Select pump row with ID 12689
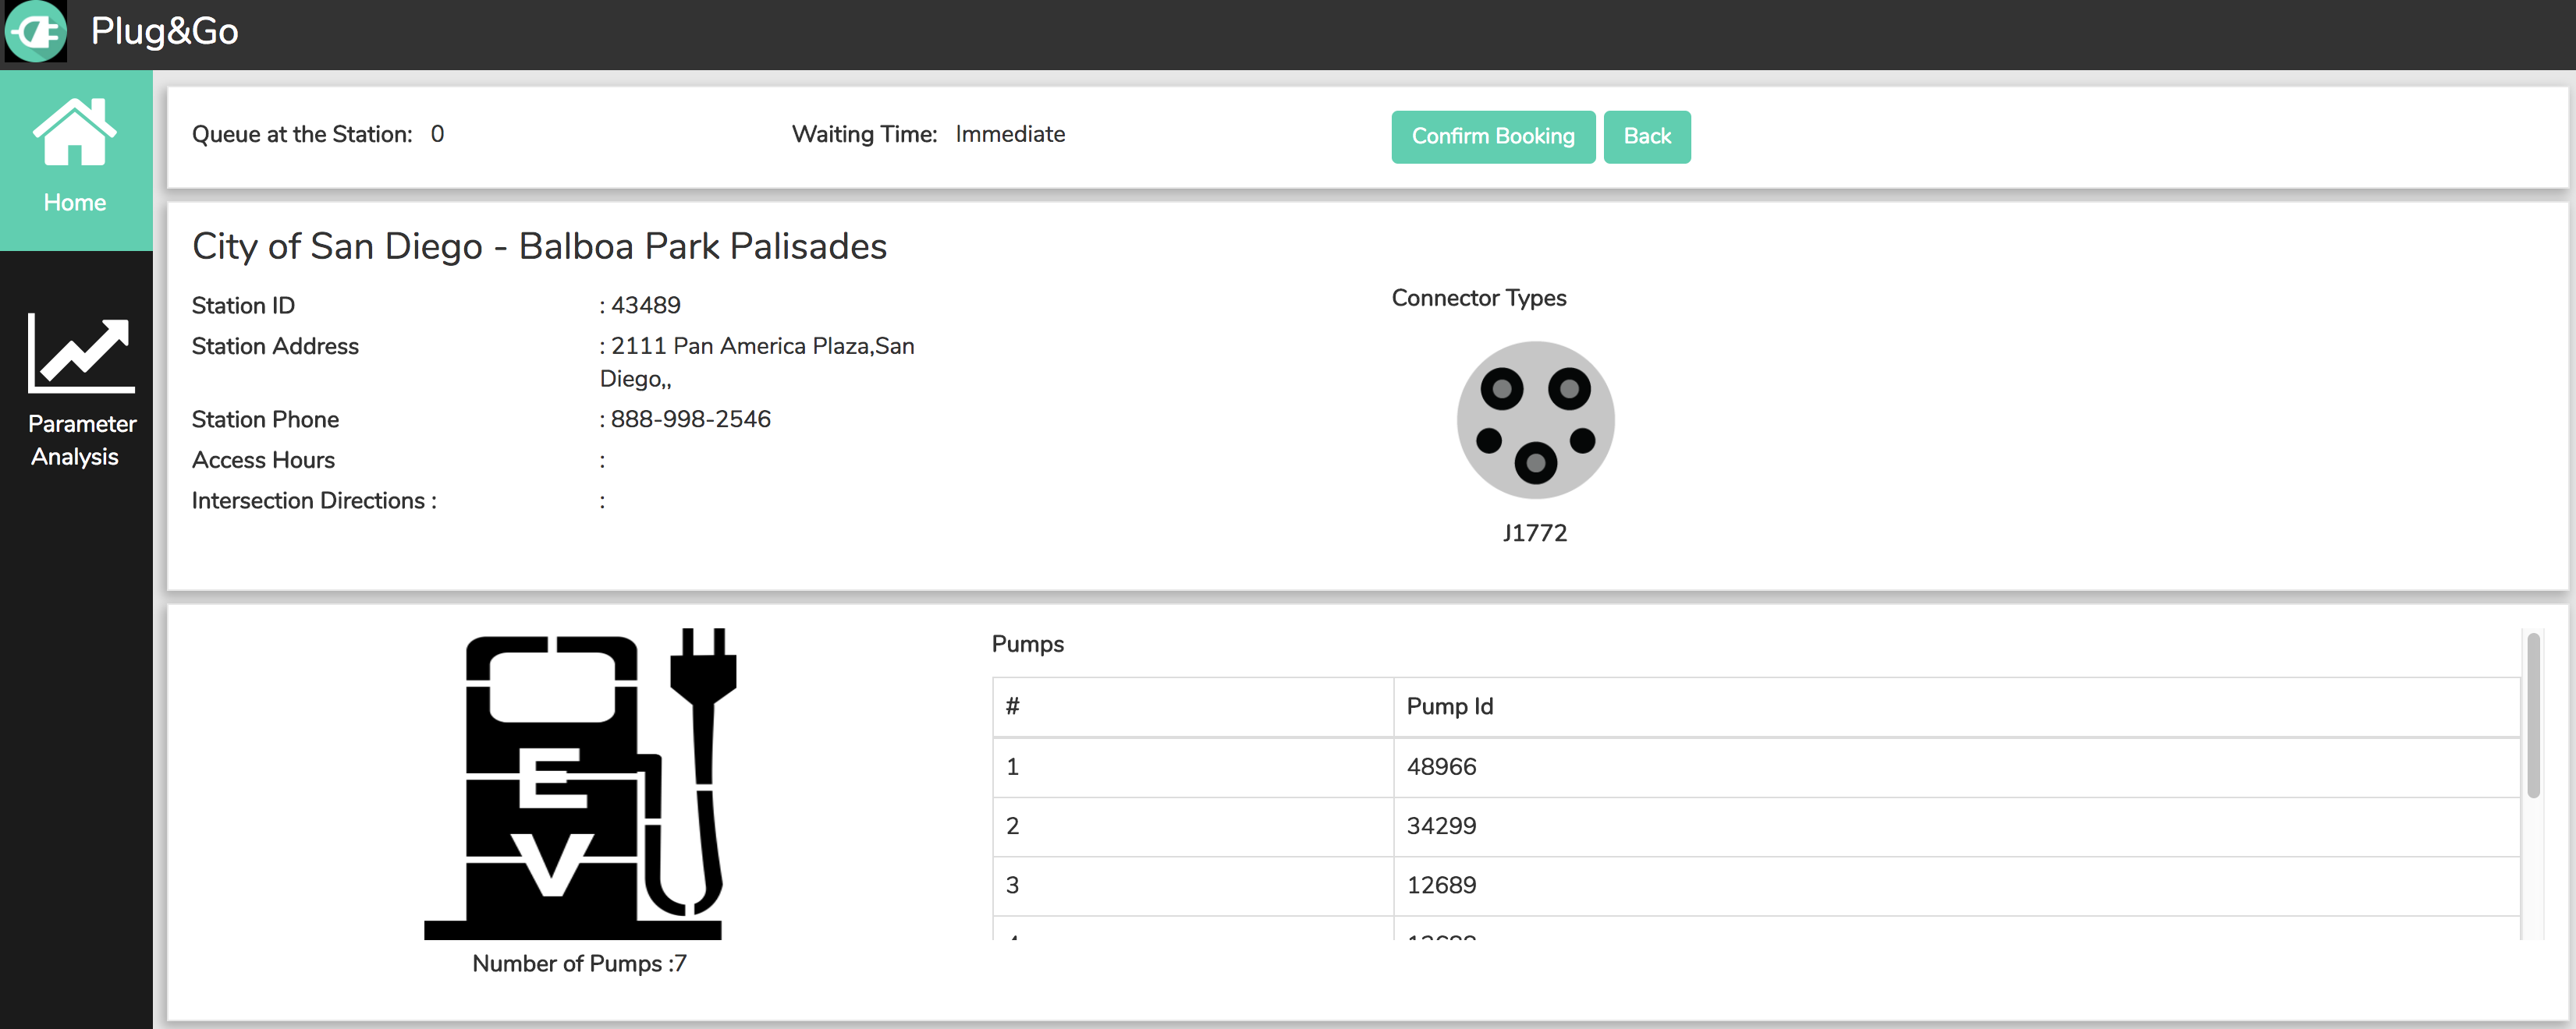 pos(1441,885)
